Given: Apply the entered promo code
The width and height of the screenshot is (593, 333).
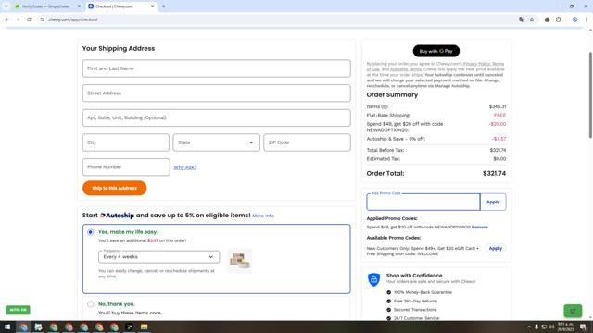Looking at the screenshot, I should tap(493, 202).
